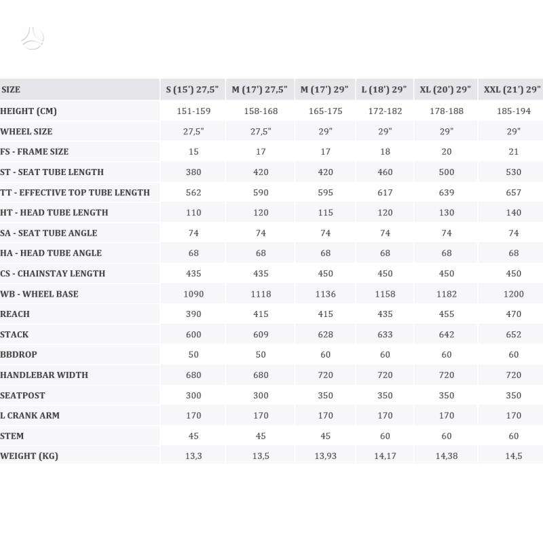Select the XL (20') 29" column header
This screenshot has height=543, width=543.
click(x=446, y=90)
